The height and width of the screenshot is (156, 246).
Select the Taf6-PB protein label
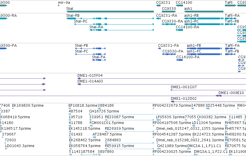pyautogui.click(x=232, y=51)
